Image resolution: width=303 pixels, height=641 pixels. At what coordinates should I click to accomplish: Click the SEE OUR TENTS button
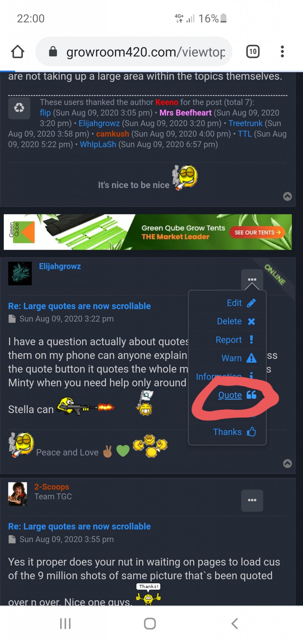257,232
